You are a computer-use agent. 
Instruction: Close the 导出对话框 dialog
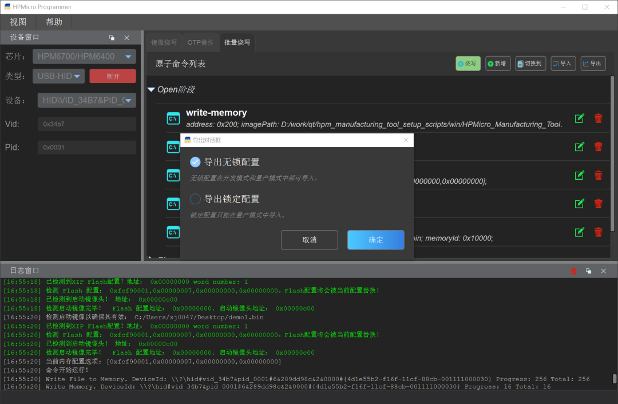pyautogui.click(x=406, y=140)
